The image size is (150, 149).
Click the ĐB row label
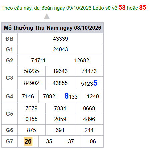tap(9, 39)
